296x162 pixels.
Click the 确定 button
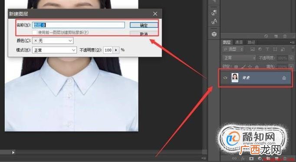pyautogui.click(x=144, y=25)
